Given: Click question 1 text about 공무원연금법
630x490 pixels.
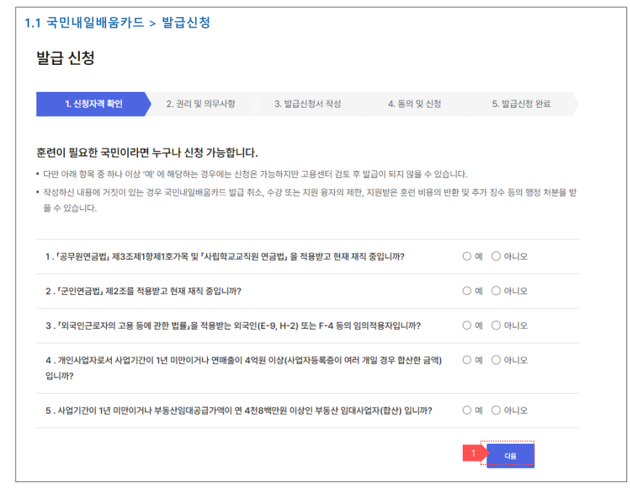Looking at the screenshot, I should (x=225, y=256).
